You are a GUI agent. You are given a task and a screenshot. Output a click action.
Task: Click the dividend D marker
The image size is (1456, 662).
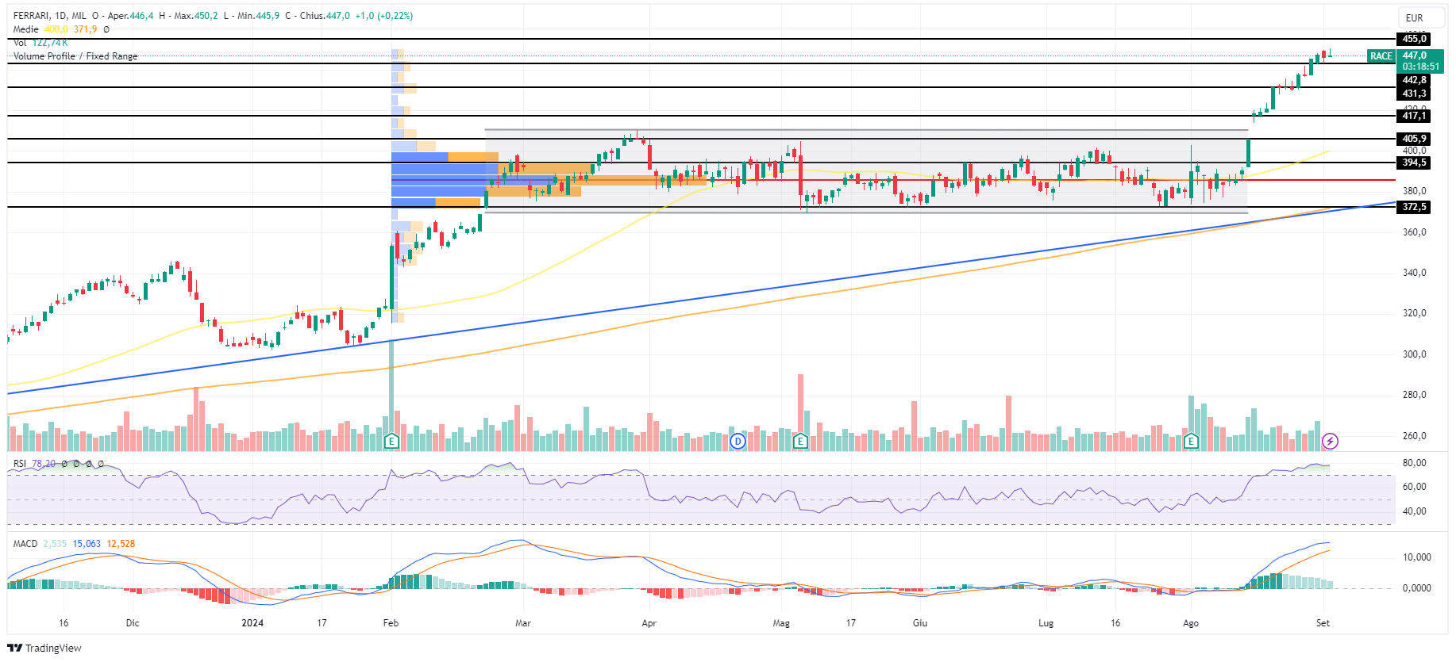point(738,441)
